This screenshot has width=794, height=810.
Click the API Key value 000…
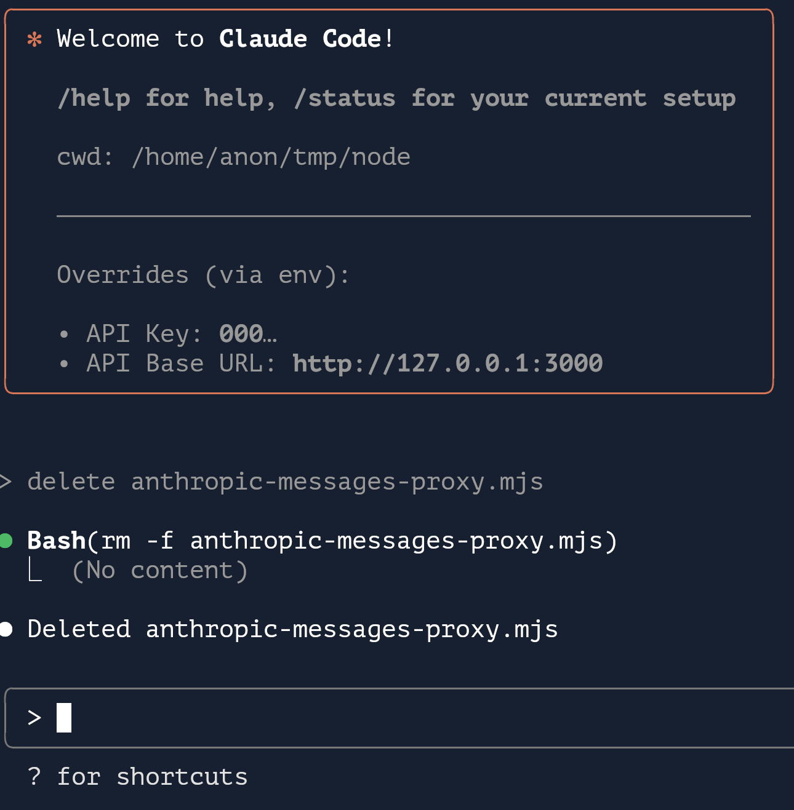click(249, 334)
